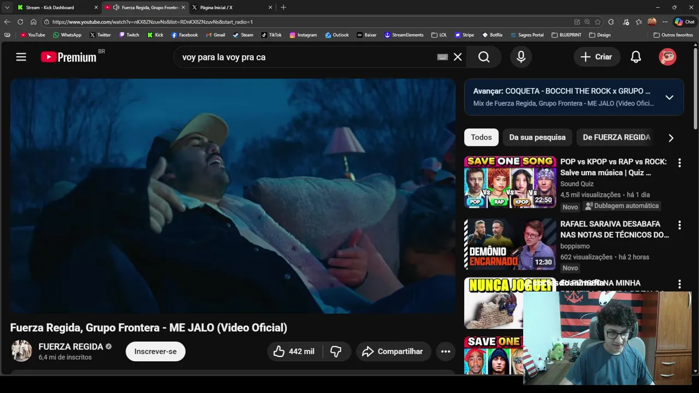Screen dimensions: 699x393
Task: Open the BLUEPRINT bookmarks folder
Action: pos(566,35)
